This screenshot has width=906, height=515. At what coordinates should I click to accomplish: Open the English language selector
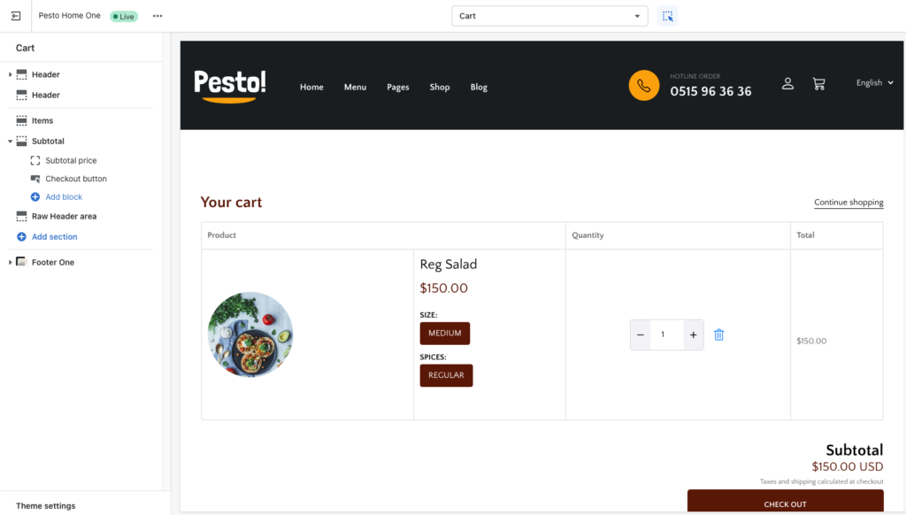coord(874,82)
